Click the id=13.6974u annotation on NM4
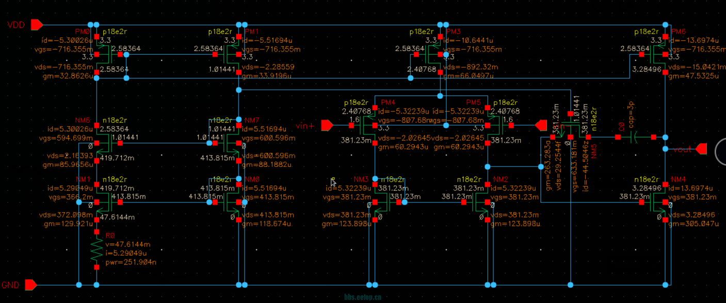Screen dimensions: 726x303 689,188
